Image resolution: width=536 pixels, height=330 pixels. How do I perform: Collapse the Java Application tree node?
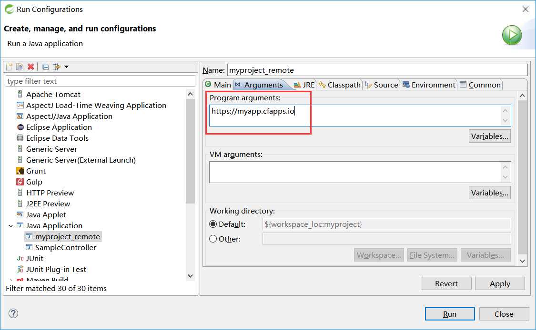(x=10, y=225)
